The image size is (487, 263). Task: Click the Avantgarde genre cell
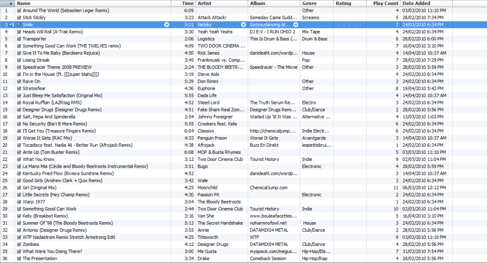[314, 138]
